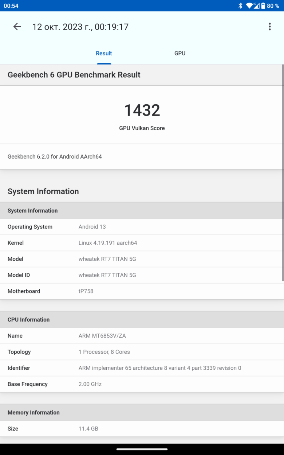Image resolution: width=284 pixels, height=455 pixels.
Task: Tap the ARM MT6853V/ZA CPU name
Action: coord(102,336)
